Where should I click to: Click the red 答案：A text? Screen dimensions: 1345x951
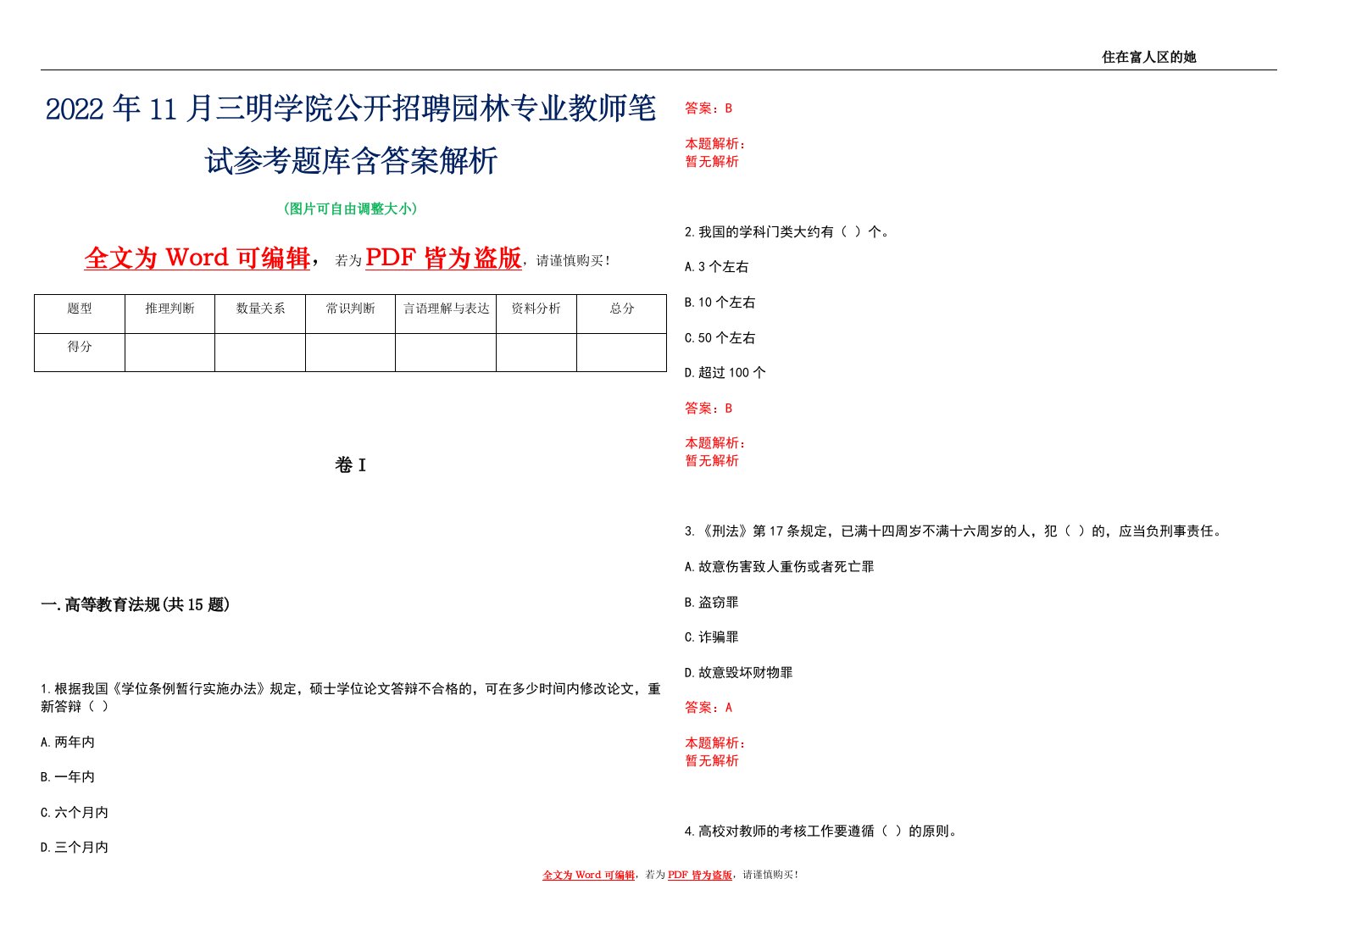709,708
